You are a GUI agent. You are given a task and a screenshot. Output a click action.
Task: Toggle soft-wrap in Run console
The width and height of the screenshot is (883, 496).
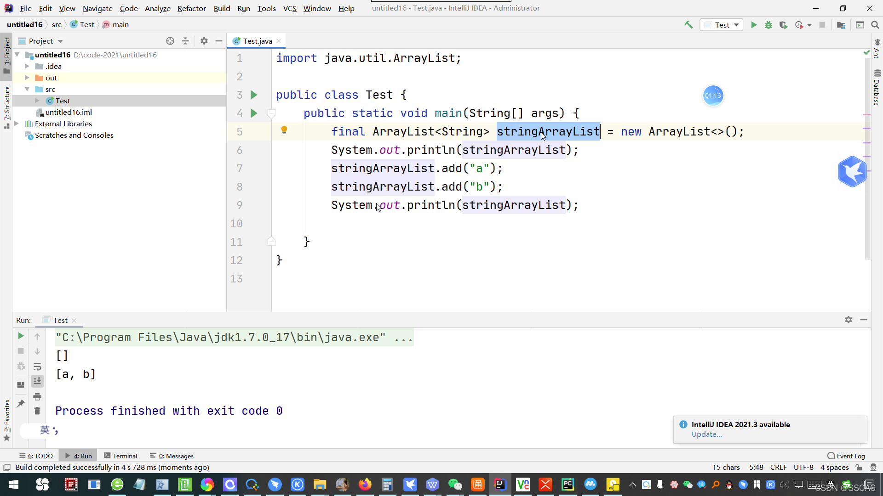(x=37, y=366)
